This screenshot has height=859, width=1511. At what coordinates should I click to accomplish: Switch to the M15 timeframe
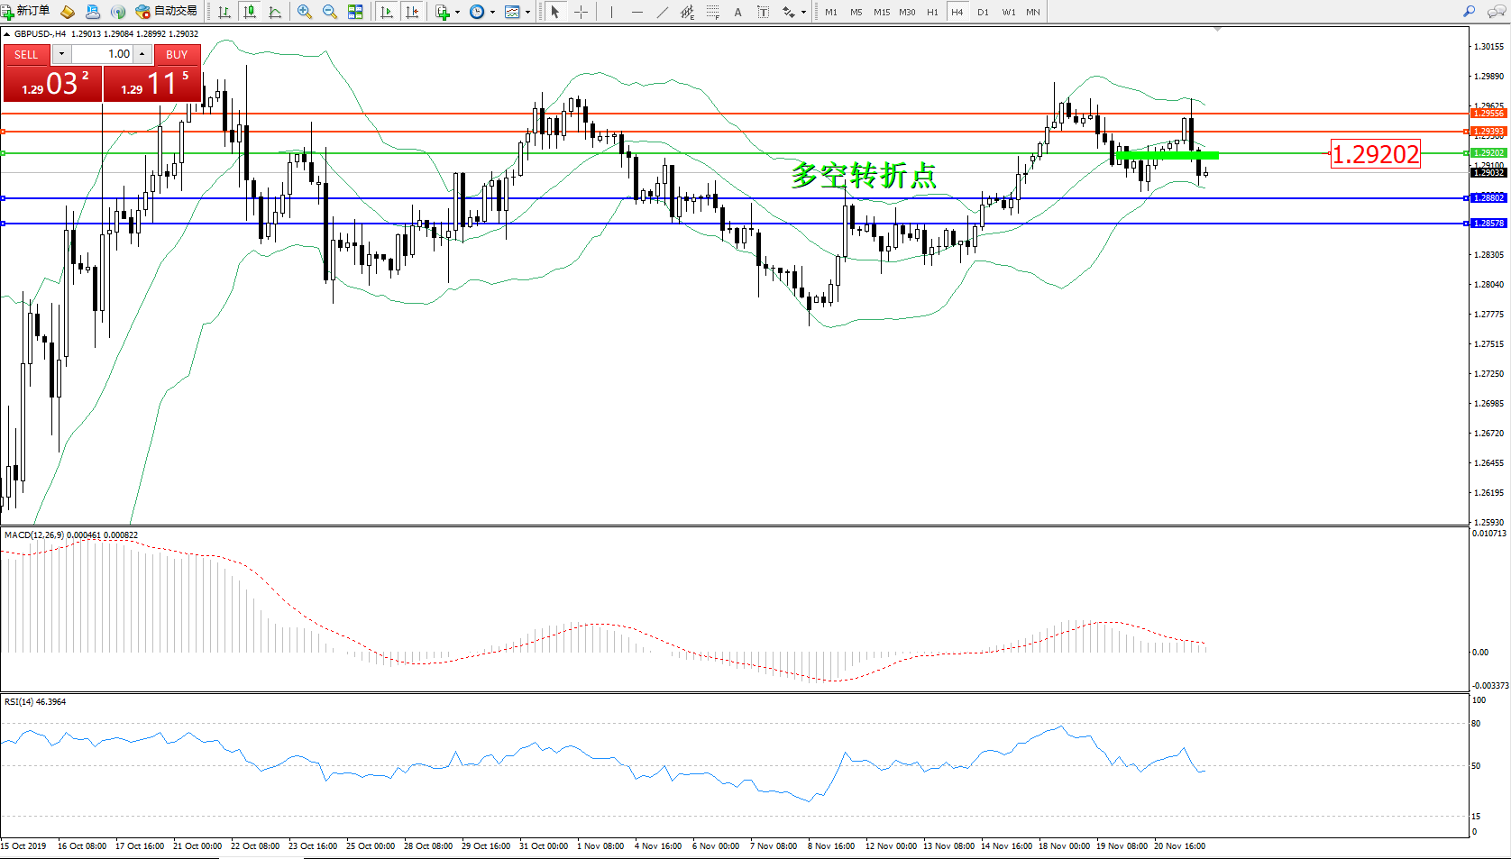[x=881, y=12]
